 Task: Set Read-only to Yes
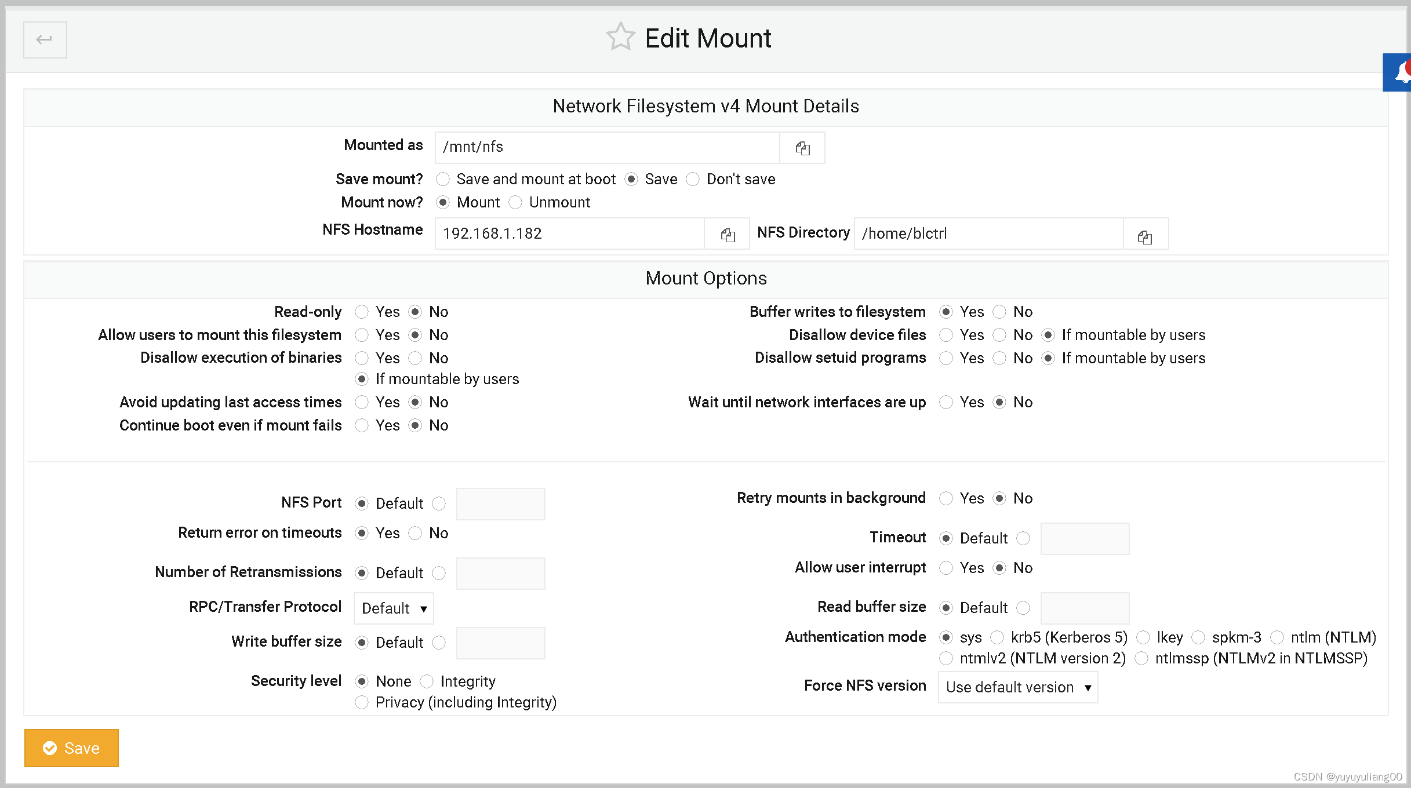click(362, 312)
